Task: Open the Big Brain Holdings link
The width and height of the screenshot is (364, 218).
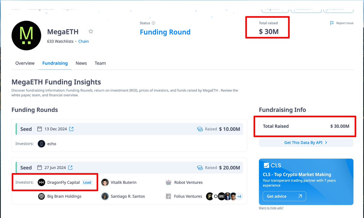Action: click(64, 196)
